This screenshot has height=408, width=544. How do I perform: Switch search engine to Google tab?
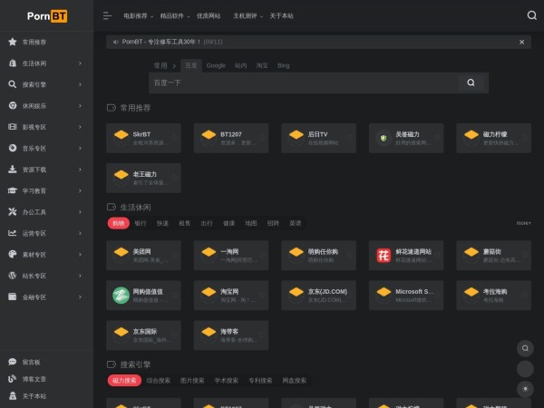point(216,65)
